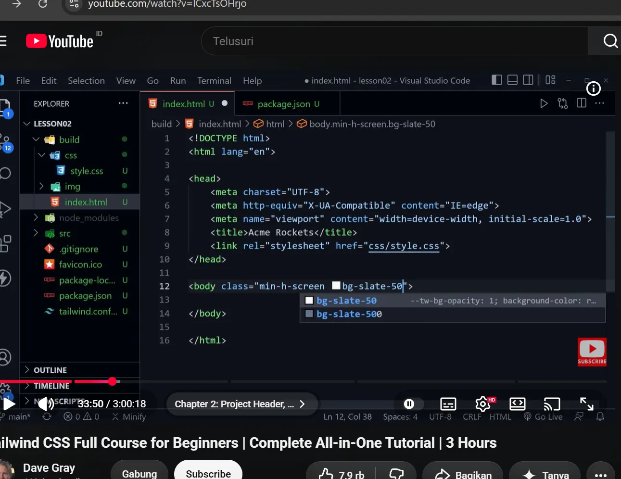Screen dimensions: 621x479
Task: Click the Telusuri search input field
Action: (x=394, y=41)
